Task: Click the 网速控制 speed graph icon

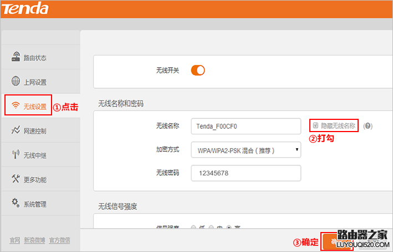Action: pos(16,130)
